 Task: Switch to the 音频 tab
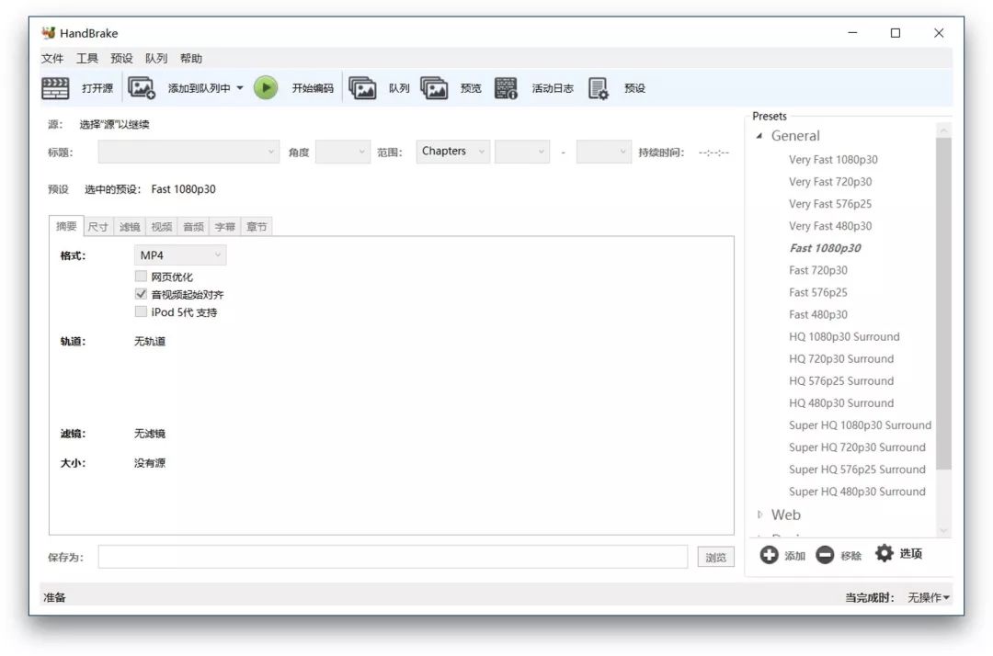point(193,226)
